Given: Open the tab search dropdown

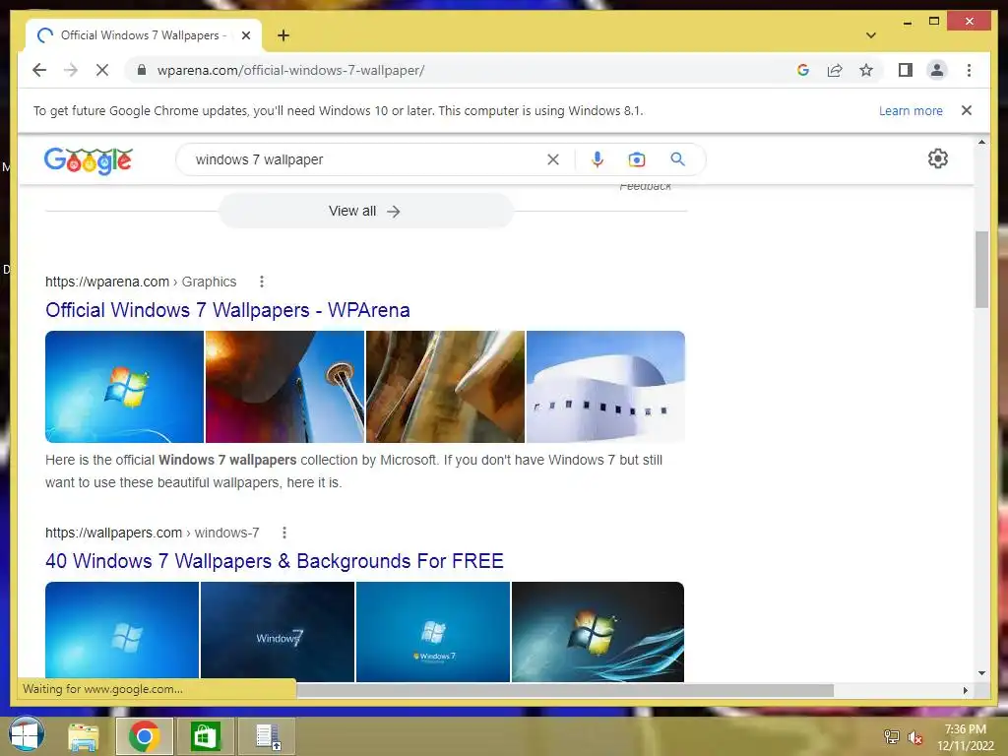Looking at the screenshot, I should coord(870,35).
